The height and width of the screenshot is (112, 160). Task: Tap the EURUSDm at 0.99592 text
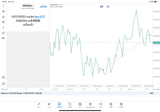pos(28,21)
